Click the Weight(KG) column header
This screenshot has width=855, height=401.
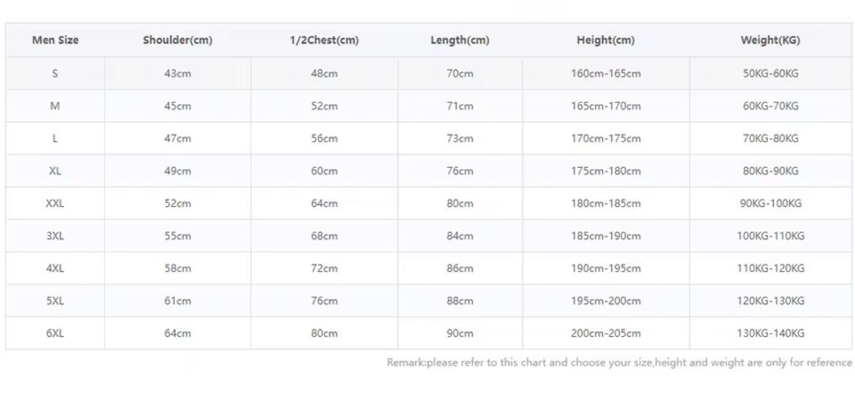(770, 40)
